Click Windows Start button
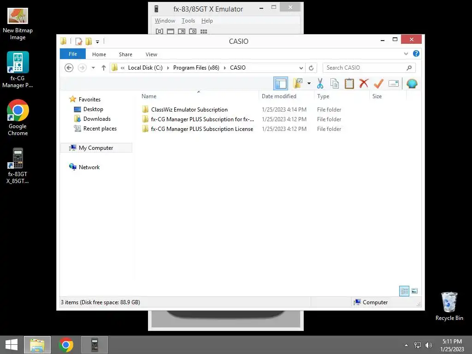Viewport: 472px width, 354px height. pyautogui.click(x=12, y=345)
